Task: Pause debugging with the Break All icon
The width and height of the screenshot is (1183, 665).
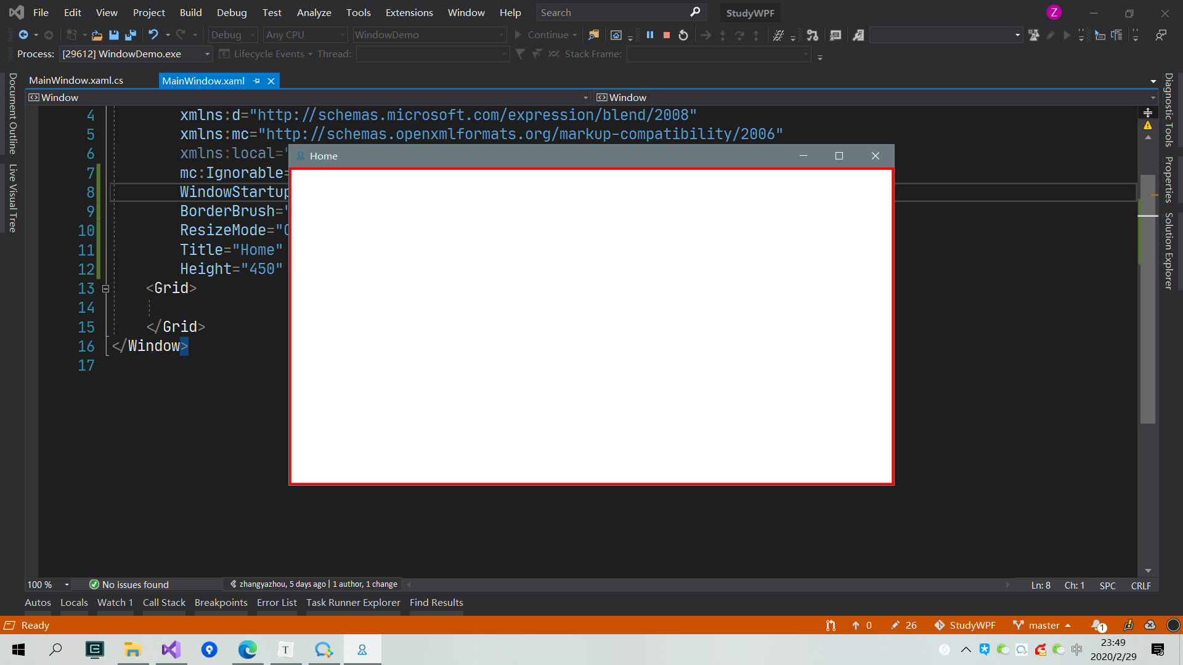Action: (x=649, y=35)
